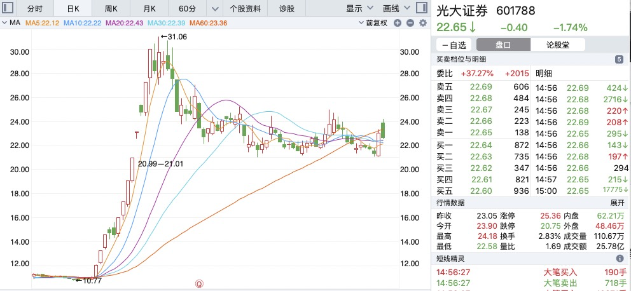The height and width of the screenshot is (291, 631).
Task: Click the Q marker on chart bottom
Action: [199, 284]
